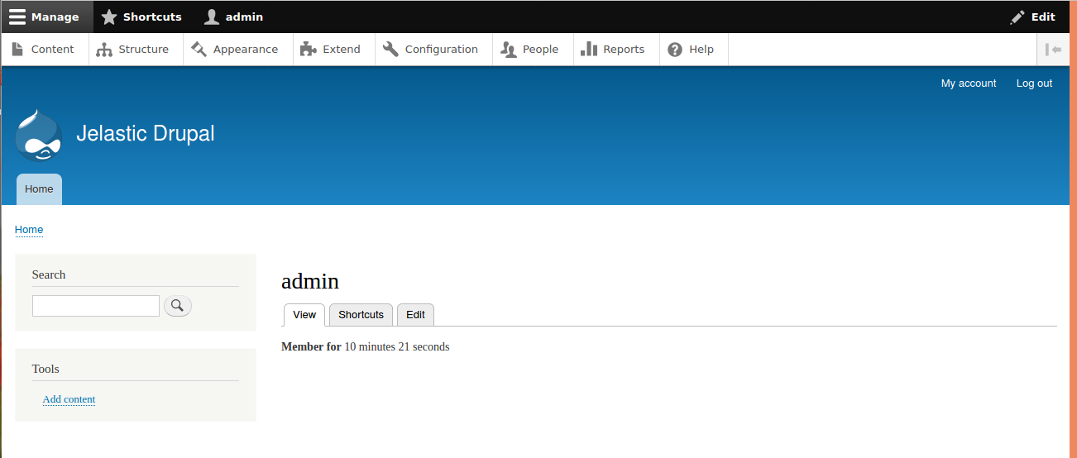
Task: Open Structure via the hierarchy icon
Action: pyautogui.click(x=104, y=50)
